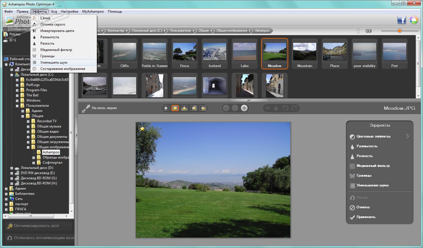Click the Применить button
The image size is (423, 248).
(x=363, y=217)
